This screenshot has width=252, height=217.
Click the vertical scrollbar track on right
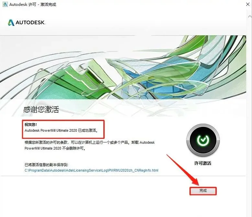[249, 113]
